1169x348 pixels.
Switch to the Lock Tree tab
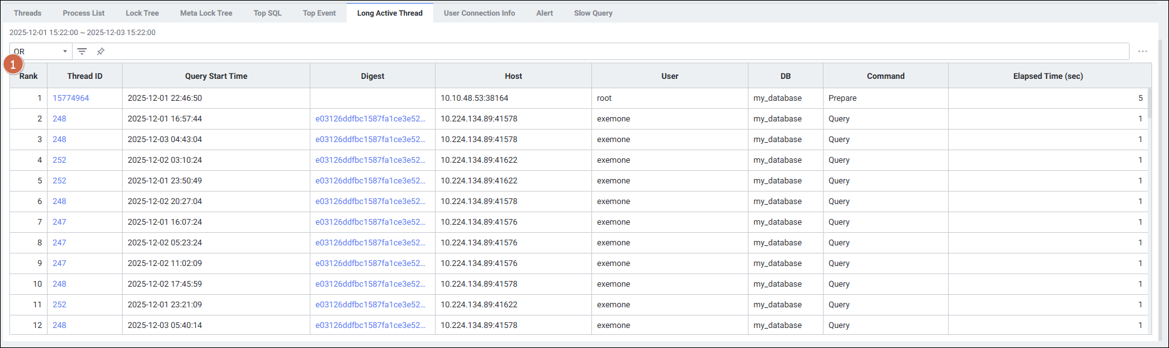point(142,13)
